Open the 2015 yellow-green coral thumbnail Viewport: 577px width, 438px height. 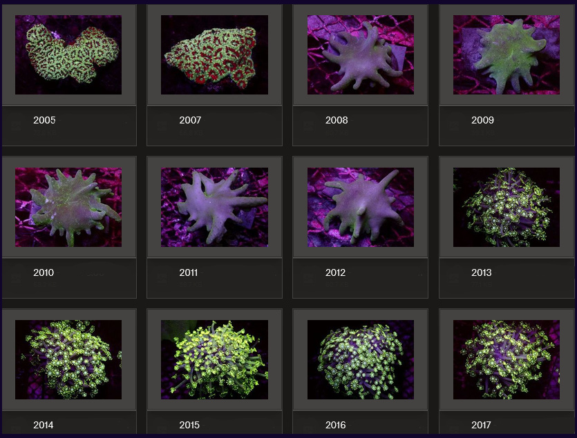(x=214, y=360)
